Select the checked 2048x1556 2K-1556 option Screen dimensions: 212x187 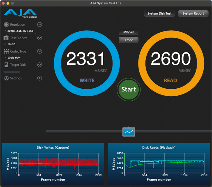[20, 31]
